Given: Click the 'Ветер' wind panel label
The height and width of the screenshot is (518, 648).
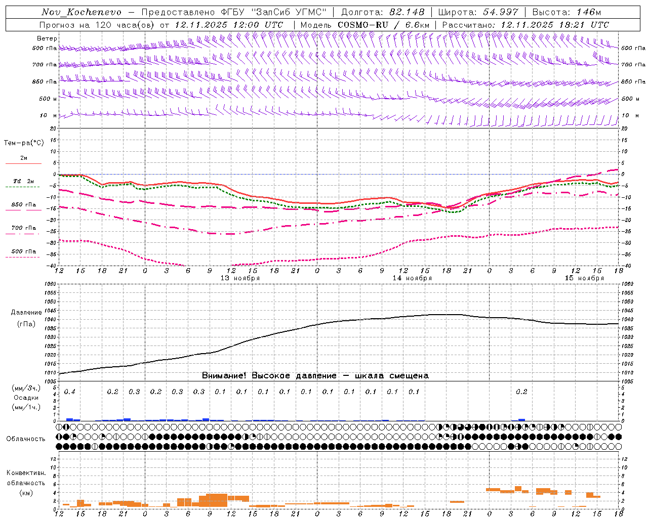Looking at the screenshot, I should click(x=47, y=38).
